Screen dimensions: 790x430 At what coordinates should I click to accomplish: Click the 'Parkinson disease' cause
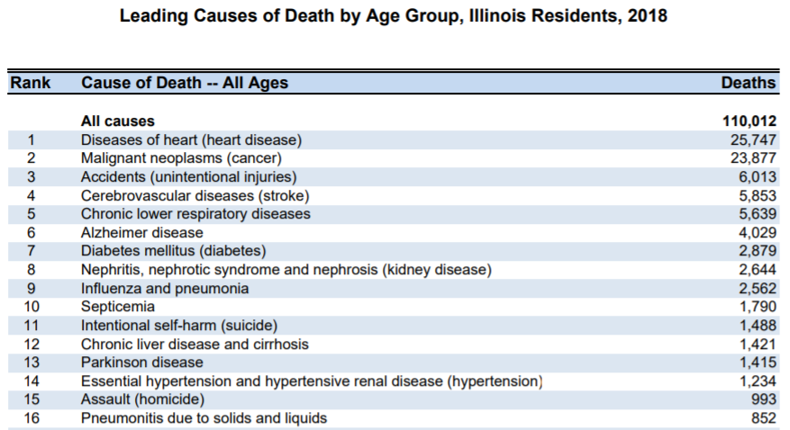click(x=142, y=363)
